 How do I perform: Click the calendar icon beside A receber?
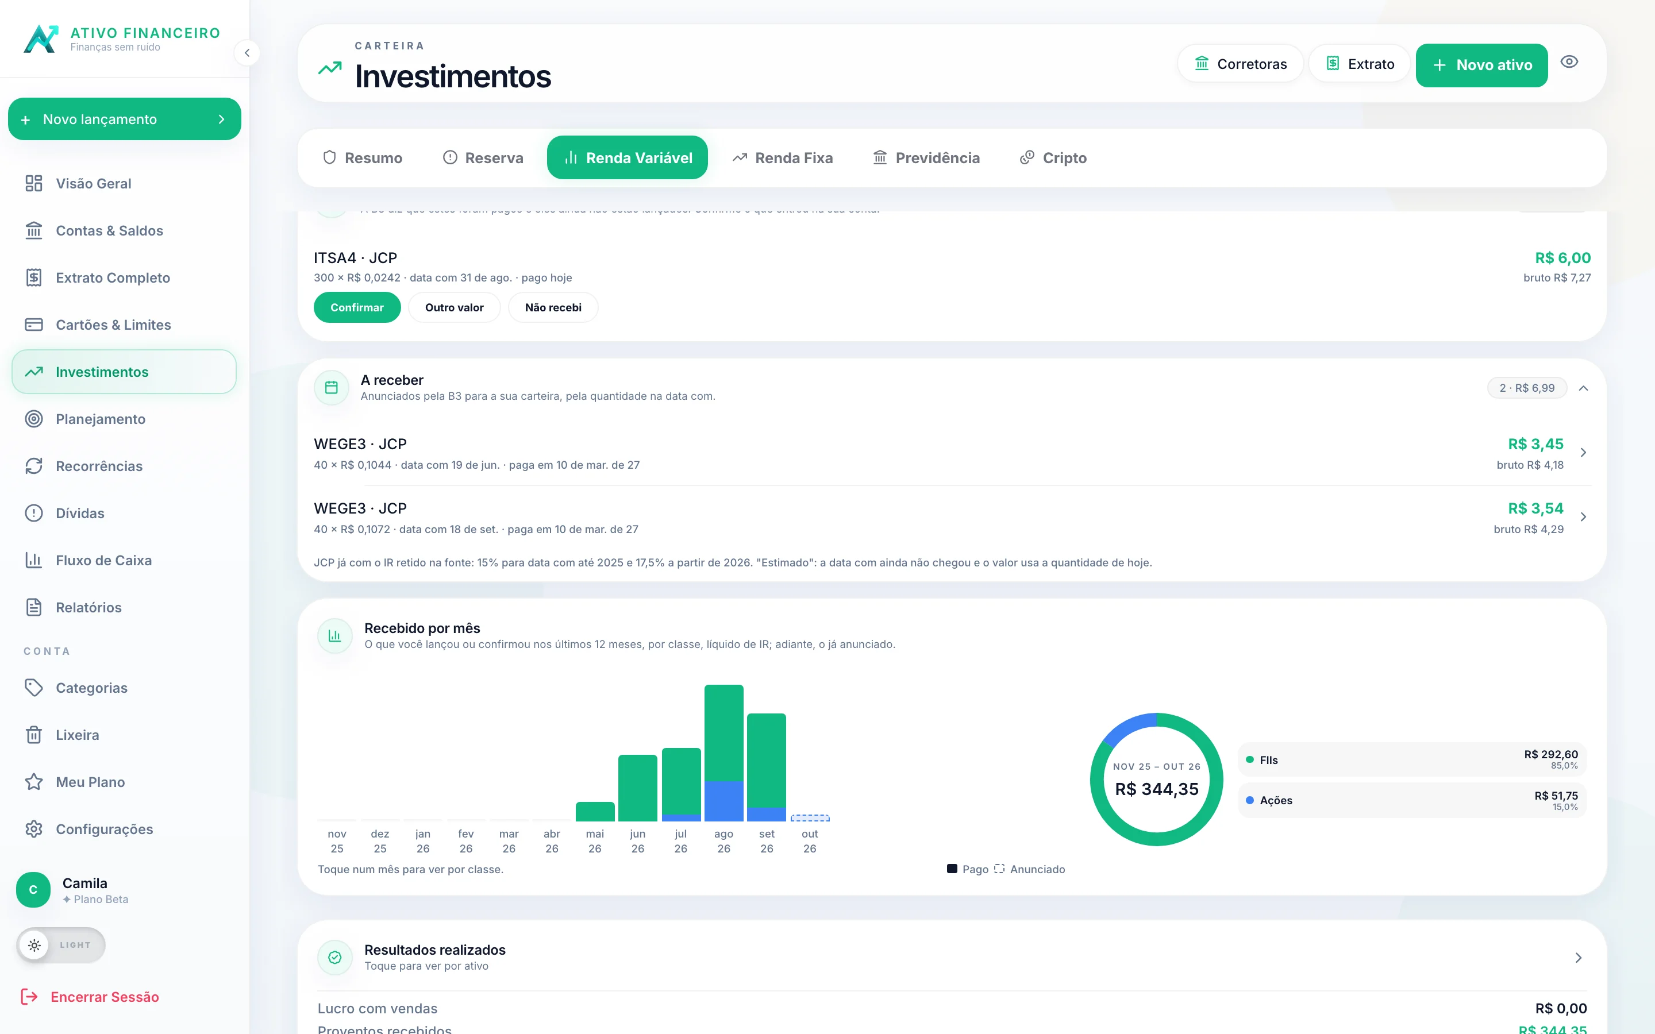tap(332, 388)
